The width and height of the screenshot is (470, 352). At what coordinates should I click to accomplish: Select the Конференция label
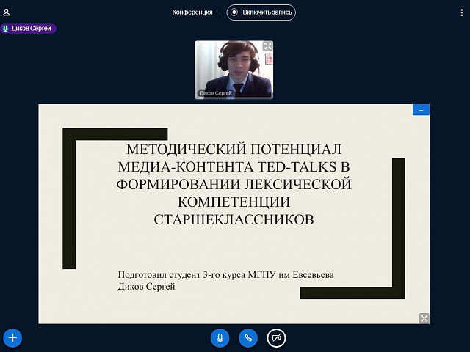(192, 12)
